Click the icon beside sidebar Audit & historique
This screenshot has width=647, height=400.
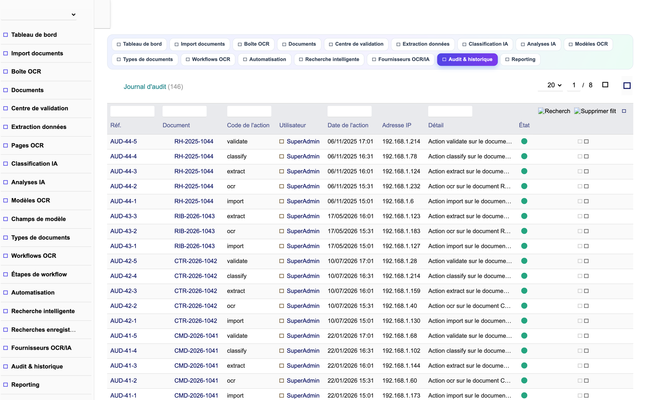(x=6, y=366)
